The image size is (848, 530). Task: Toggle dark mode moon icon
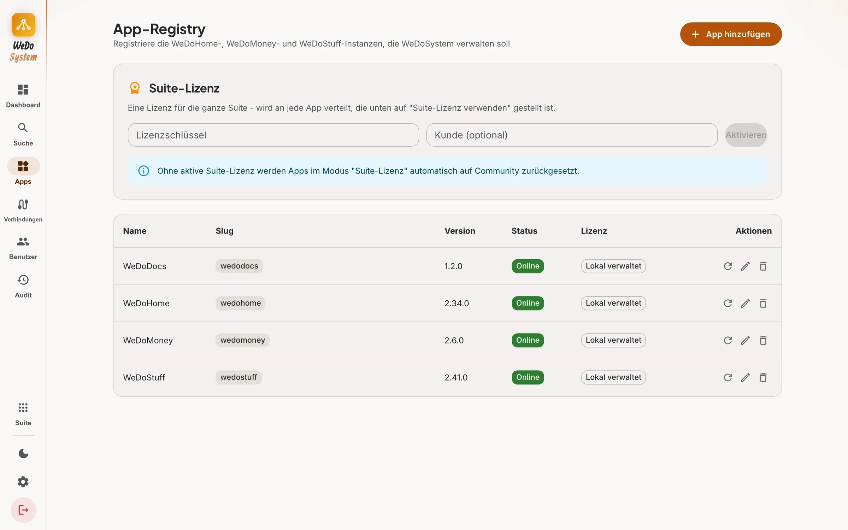point(23,453)
